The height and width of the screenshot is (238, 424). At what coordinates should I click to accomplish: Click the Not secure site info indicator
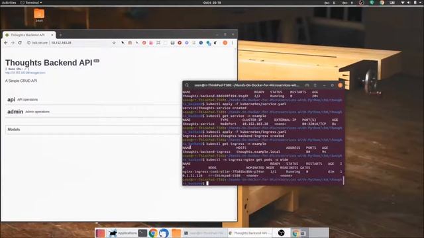pos(37,42)
